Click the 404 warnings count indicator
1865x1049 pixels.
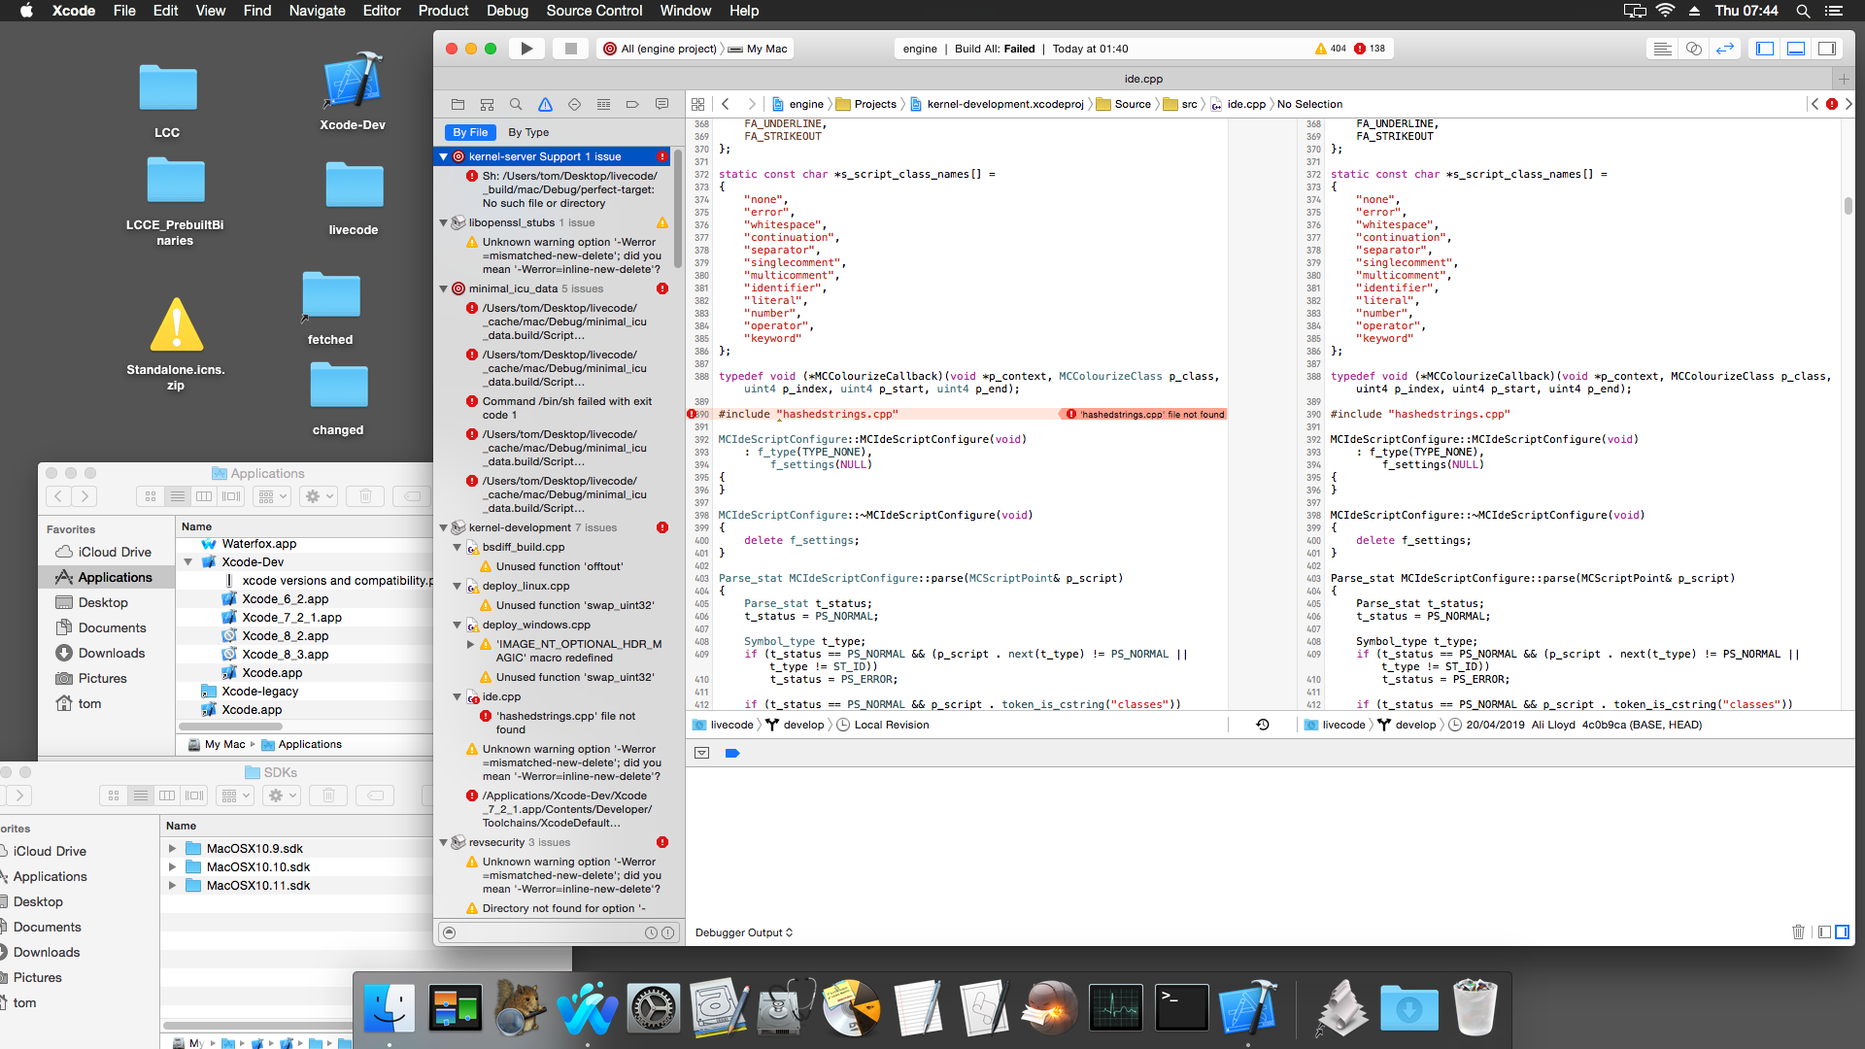click(x=1330, y=49)
